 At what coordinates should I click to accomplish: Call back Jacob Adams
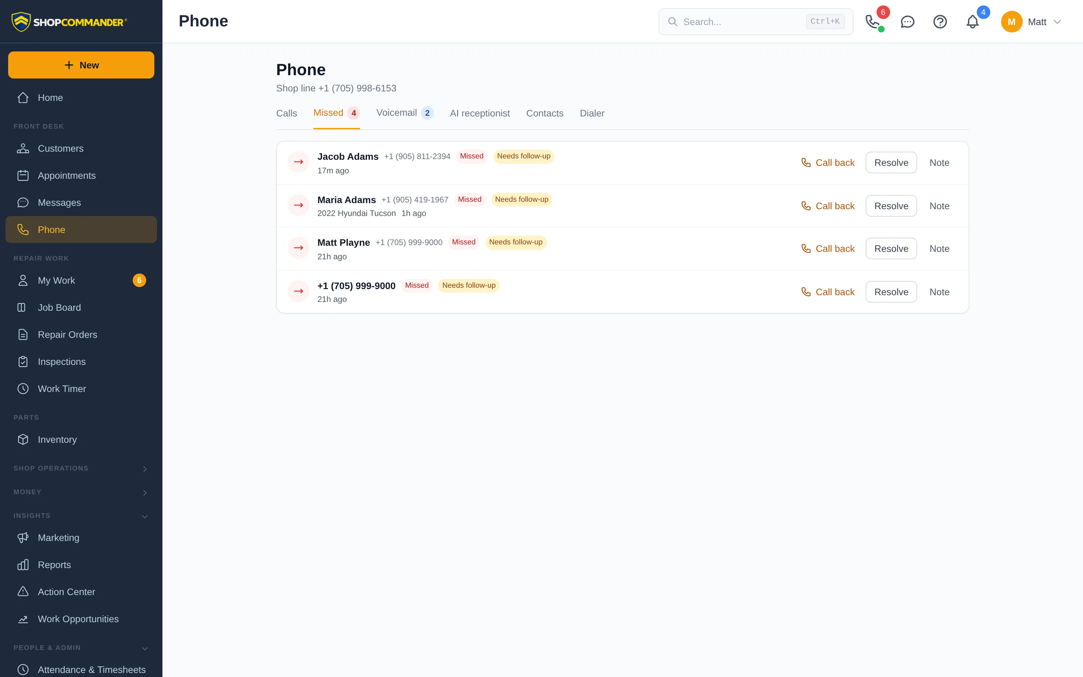(x=827, y=162)
